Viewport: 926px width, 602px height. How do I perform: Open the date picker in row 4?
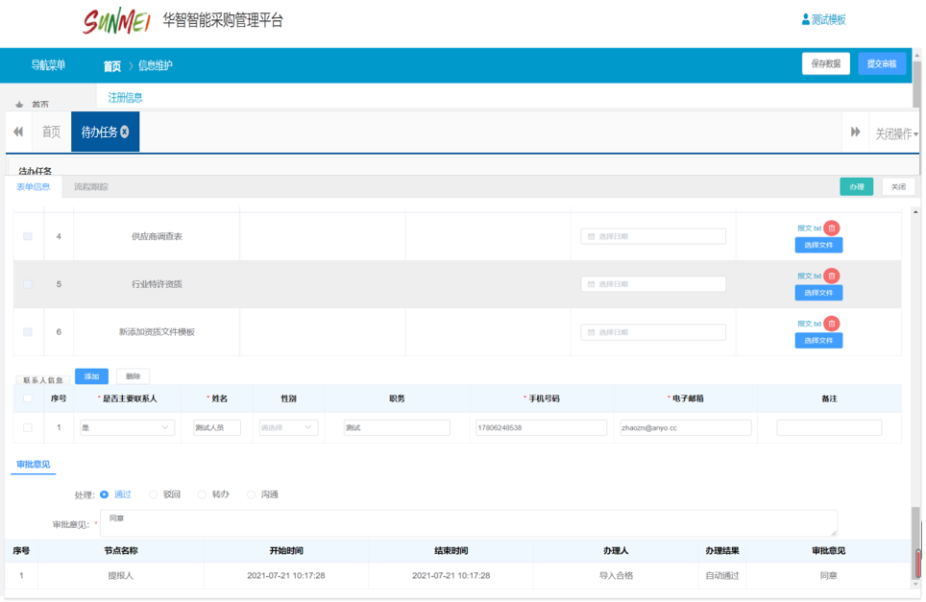point(653,236)
